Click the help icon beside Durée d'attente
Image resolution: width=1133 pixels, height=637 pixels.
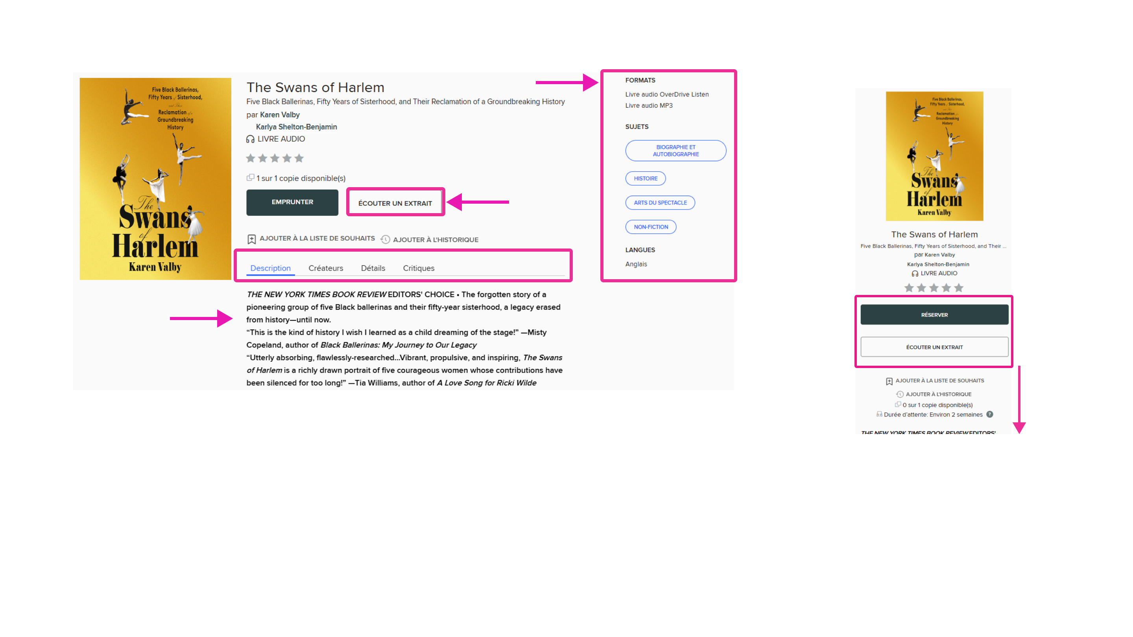990,414
